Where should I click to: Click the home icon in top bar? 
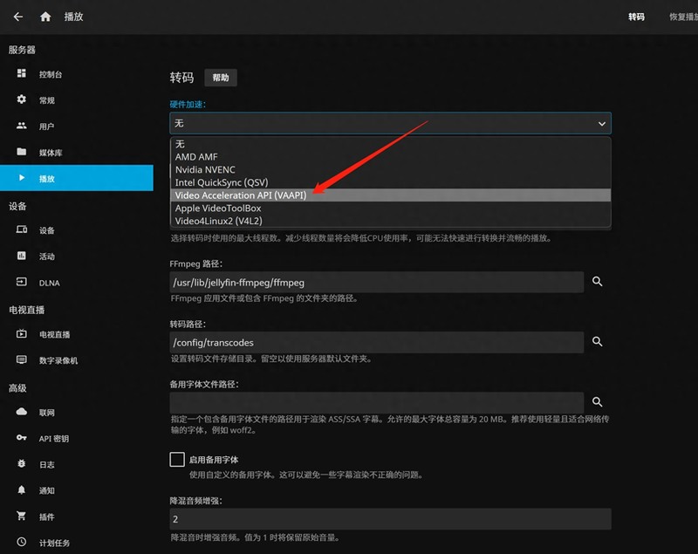coord(45,15)
